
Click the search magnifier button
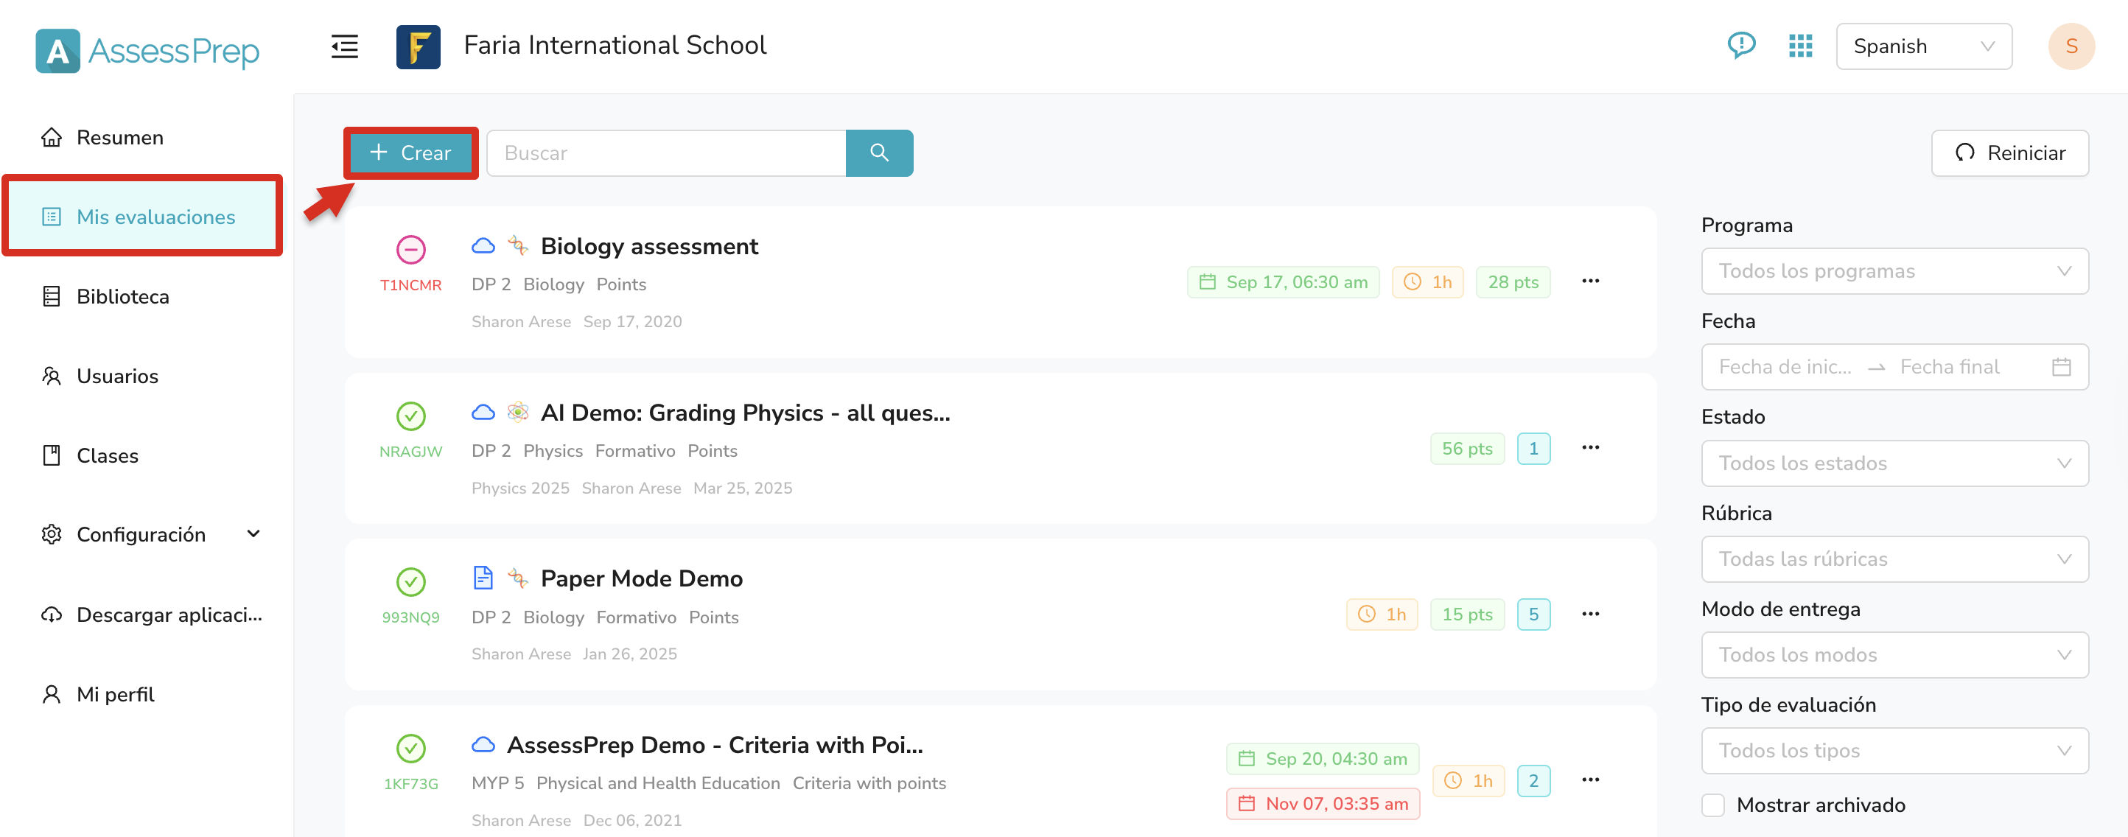coord(879,153)
